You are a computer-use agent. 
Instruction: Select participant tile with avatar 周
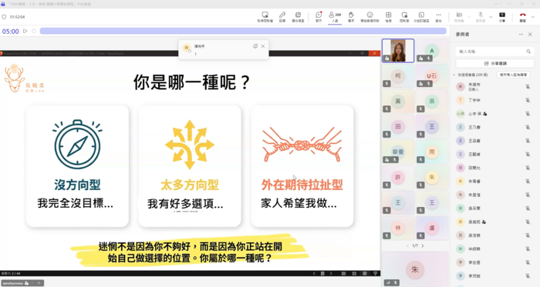pyautogui.click(x=432, y=152)
